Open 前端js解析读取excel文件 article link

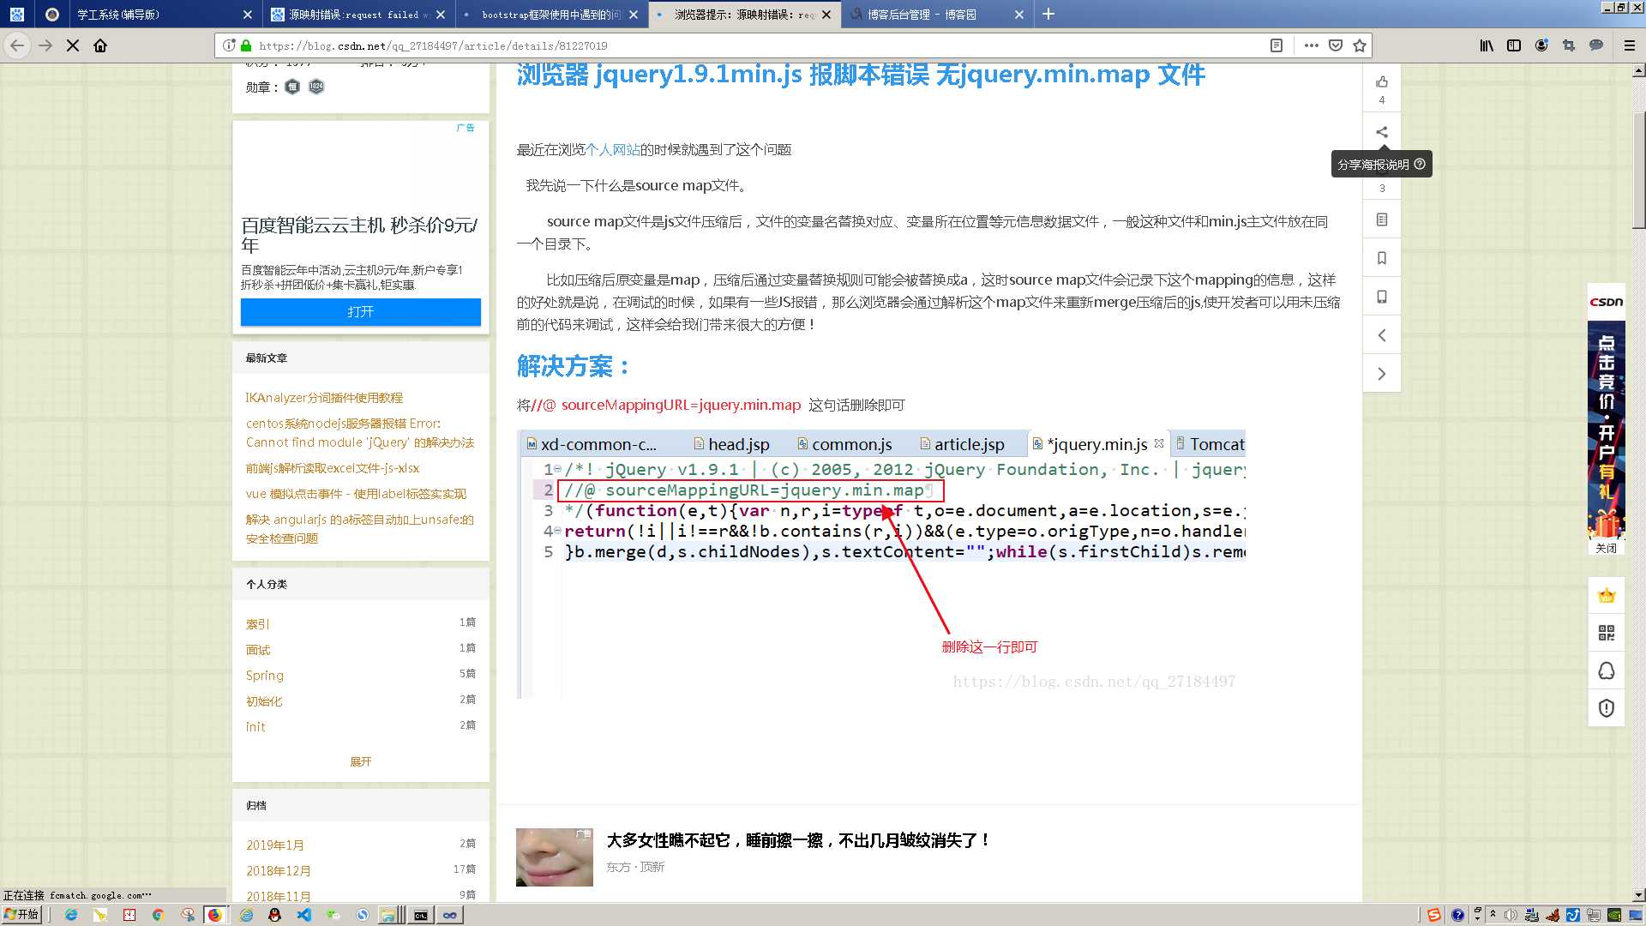333,468
